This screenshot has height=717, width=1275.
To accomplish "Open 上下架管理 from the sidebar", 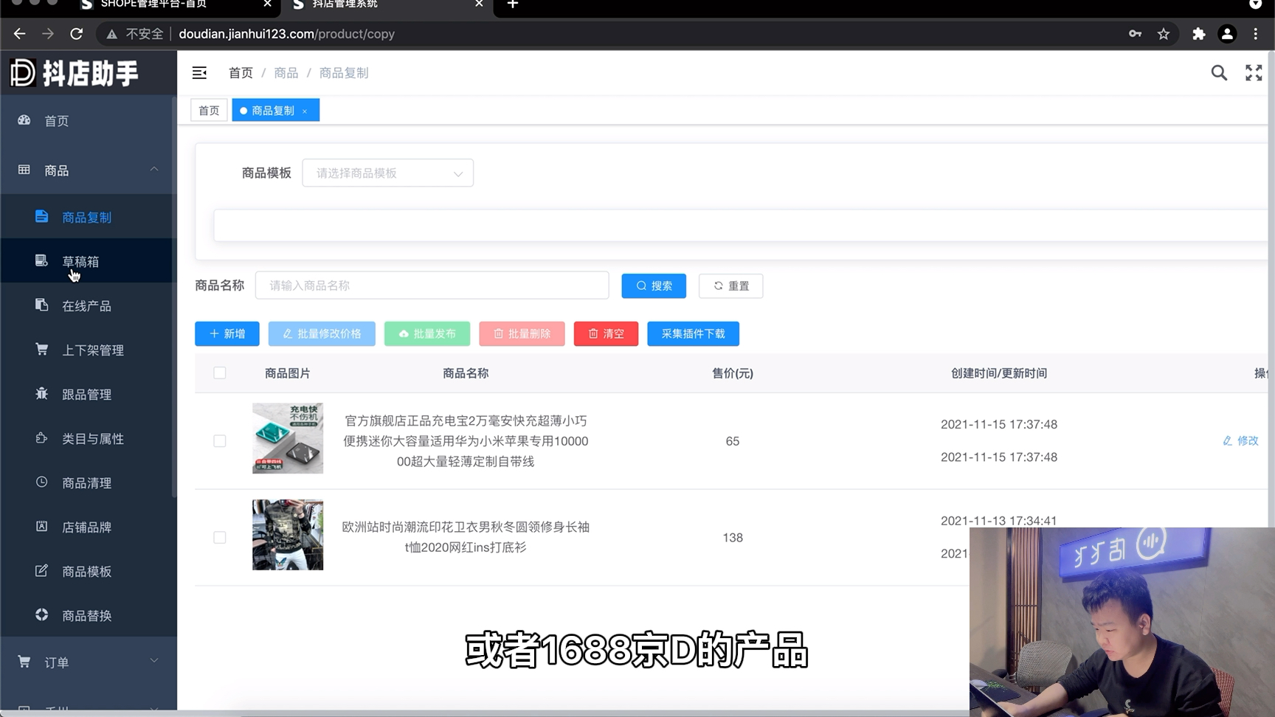I will 94,350.
